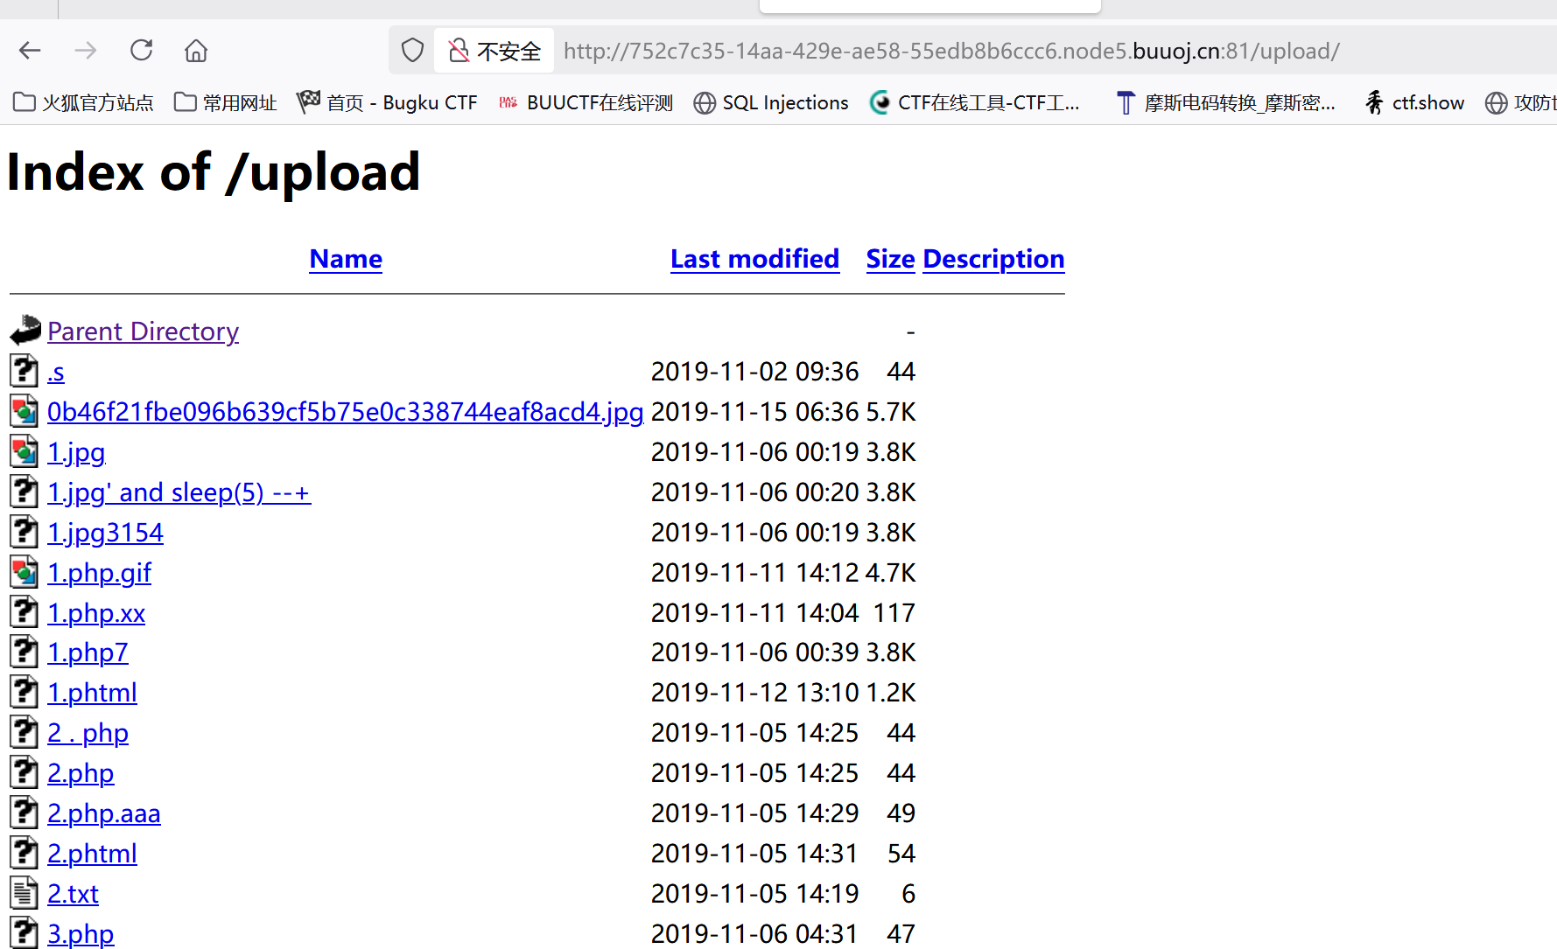Open the 2.txt file link
The width and height of the screenshot is (1557, 949).
pyautogui.click(x=73, y=894)
